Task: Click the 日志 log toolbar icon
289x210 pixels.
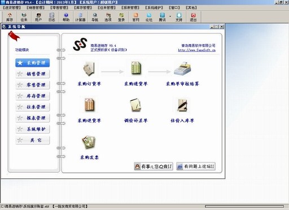Action: click(x=52, y=17)
